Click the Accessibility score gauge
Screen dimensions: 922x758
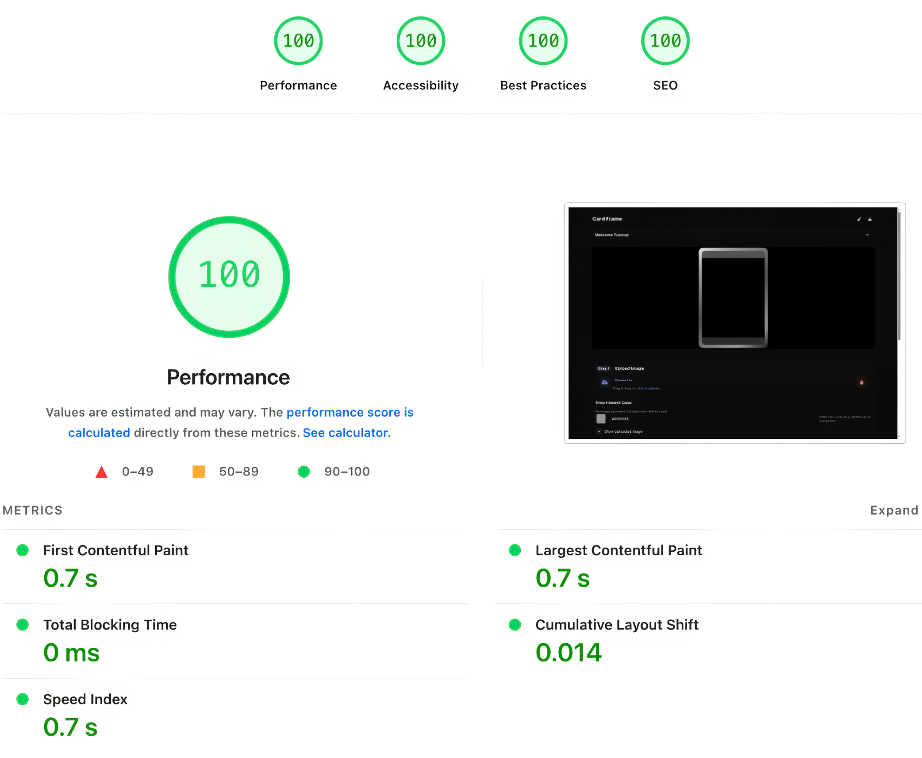pyautogui.click(x=420, y=41)
